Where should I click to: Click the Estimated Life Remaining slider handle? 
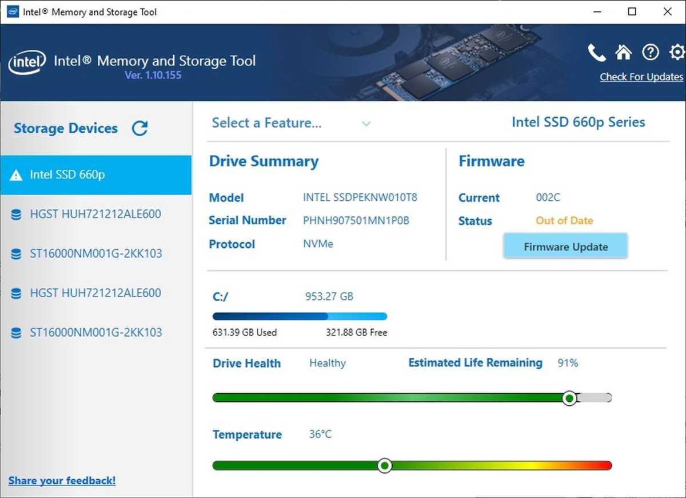click(569, 398)
